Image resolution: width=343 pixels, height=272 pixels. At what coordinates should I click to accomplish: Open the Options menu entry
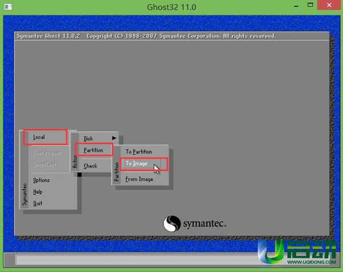point(41,180)
